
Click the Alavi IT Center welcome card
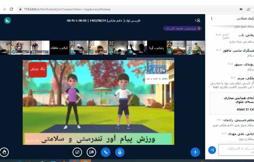click(232, 103)
